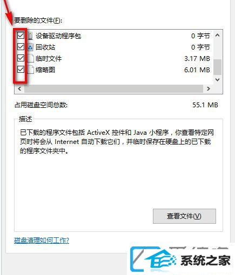The image size is (235, 275).
Task: Click the horizontal scroll left arrow
Action: [x=19, y=88]
